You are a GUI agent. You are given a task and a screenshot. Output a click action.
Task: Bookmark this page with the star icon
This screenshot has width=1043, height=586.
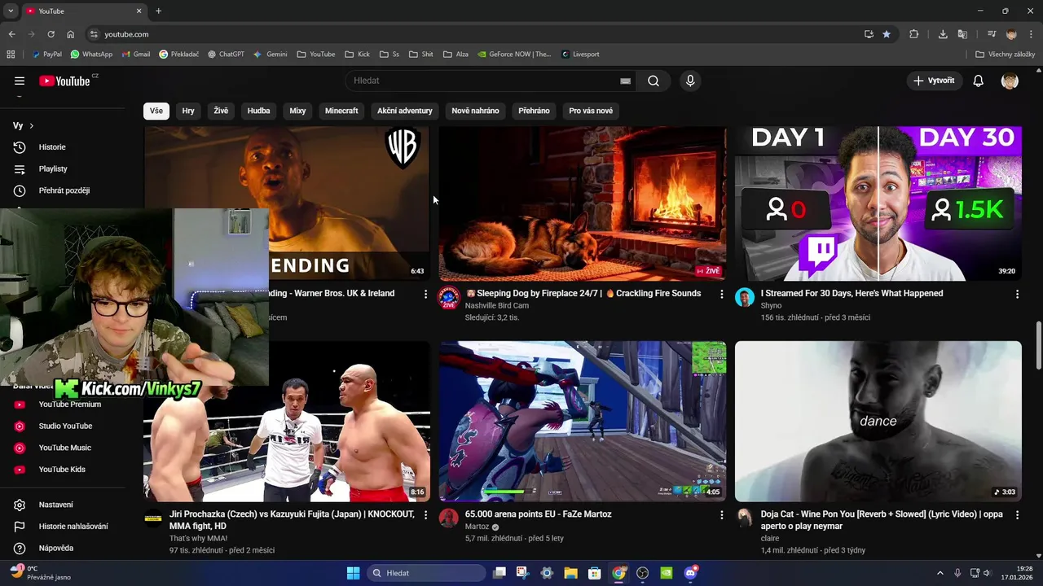pyautogui.click(x=887, y=34)
